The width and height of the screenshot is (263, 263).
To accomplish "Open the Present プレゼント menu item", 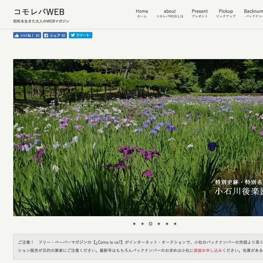I will click(200, 14).
